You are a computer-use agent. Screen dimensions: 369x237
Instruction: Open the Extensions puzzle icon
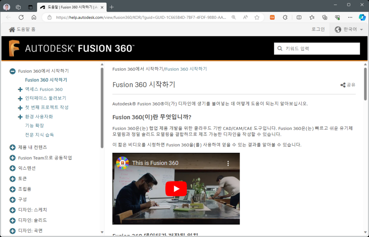285,17
